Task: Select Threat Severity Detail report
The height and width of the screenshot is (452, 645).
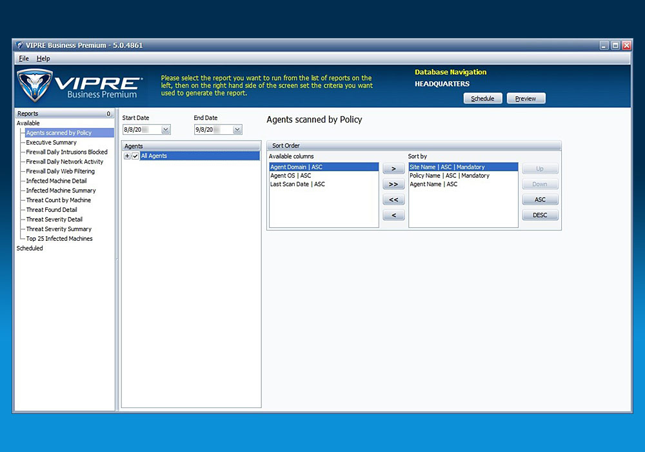Action: (54, 220)
